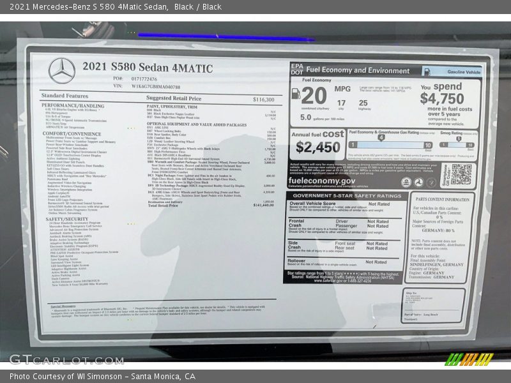Open the fueleconomy.gov link
The height and width of the screenshot is (383, 511).
pos(322,181)
